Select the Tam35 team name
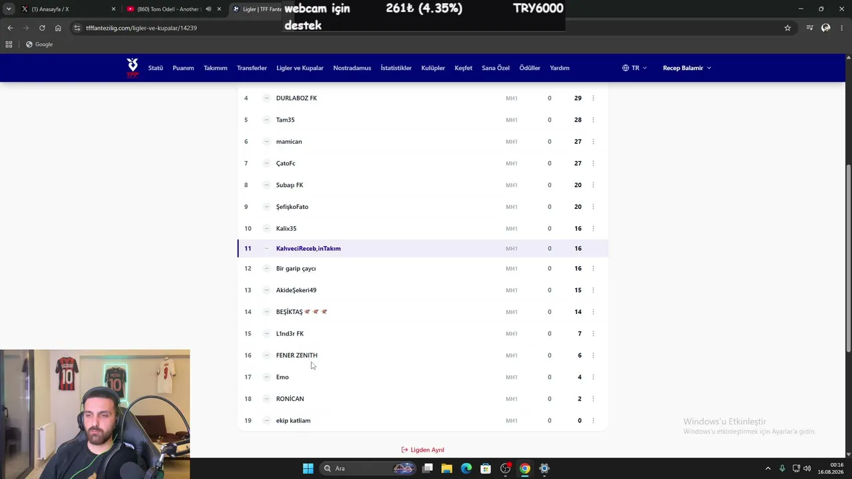Image resolution: width=852 pixels, height=479 pixels. (285, 120)
